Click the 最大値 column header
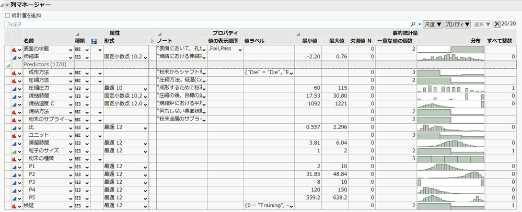 coord(336,41)
